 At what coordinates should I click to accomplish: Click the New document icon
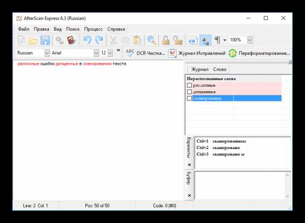tap(21, 40)
